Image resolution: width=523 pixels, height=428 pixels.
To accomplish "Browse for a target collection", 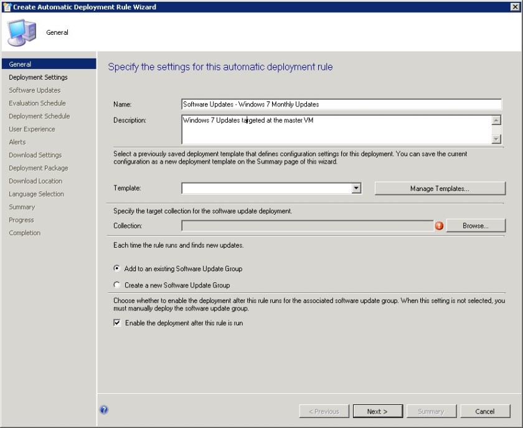I will (x=476, y=226).
